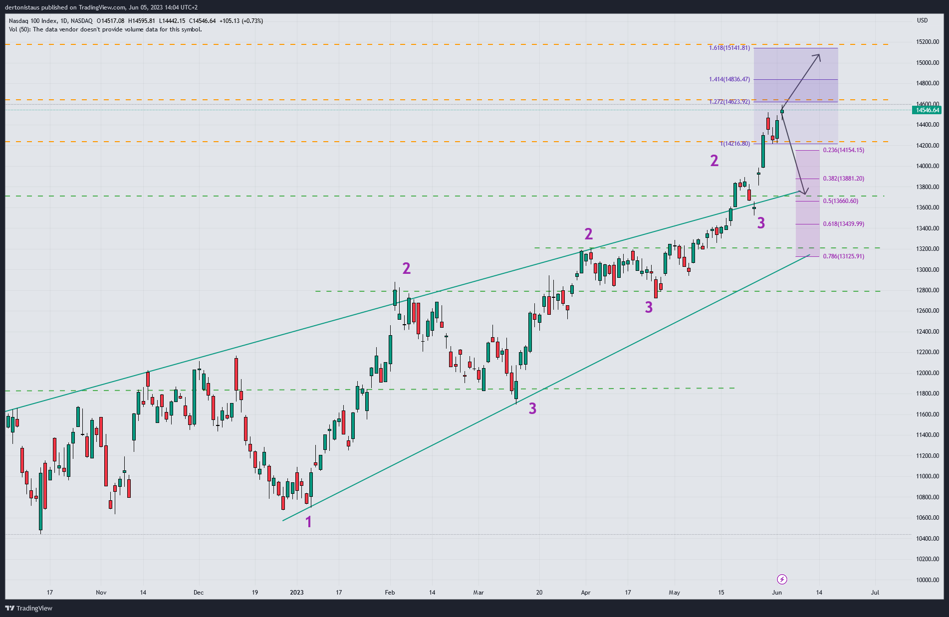The width and height of the screenshot is (949, 617).
Task: Open the USD currency selector
Action: [922, 20]
